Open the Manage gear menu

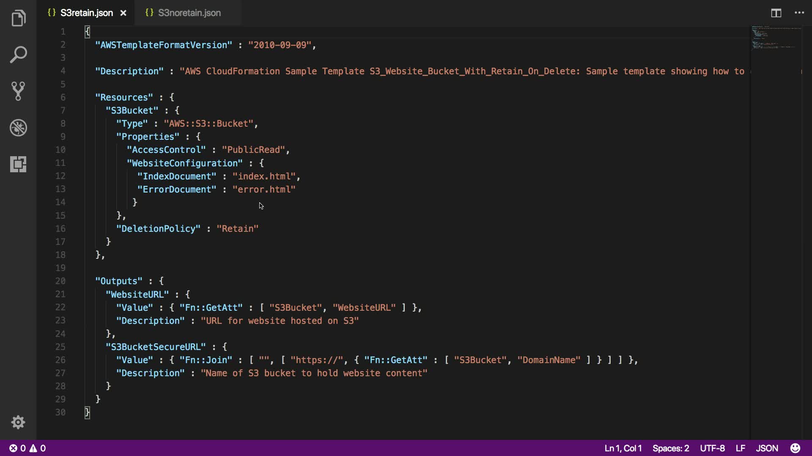coord(18,422)
